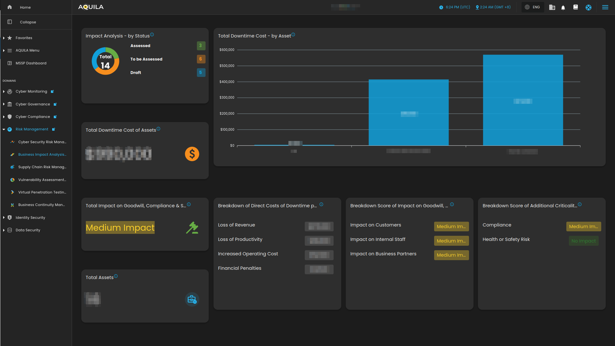Click the help lifebuoy icon

point(588,7)
